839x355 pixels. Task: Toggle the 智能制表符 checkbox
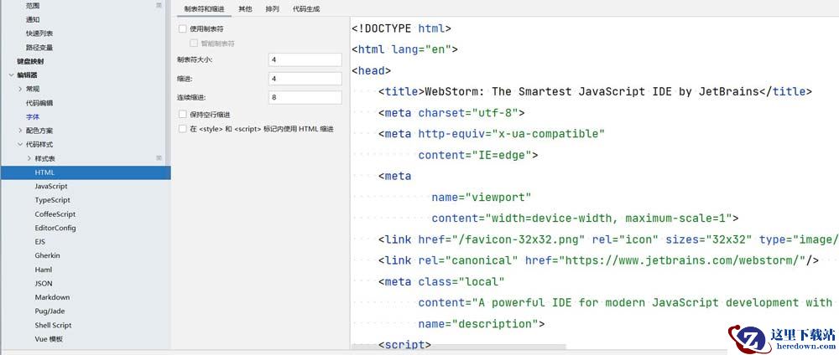pos(193,44)
